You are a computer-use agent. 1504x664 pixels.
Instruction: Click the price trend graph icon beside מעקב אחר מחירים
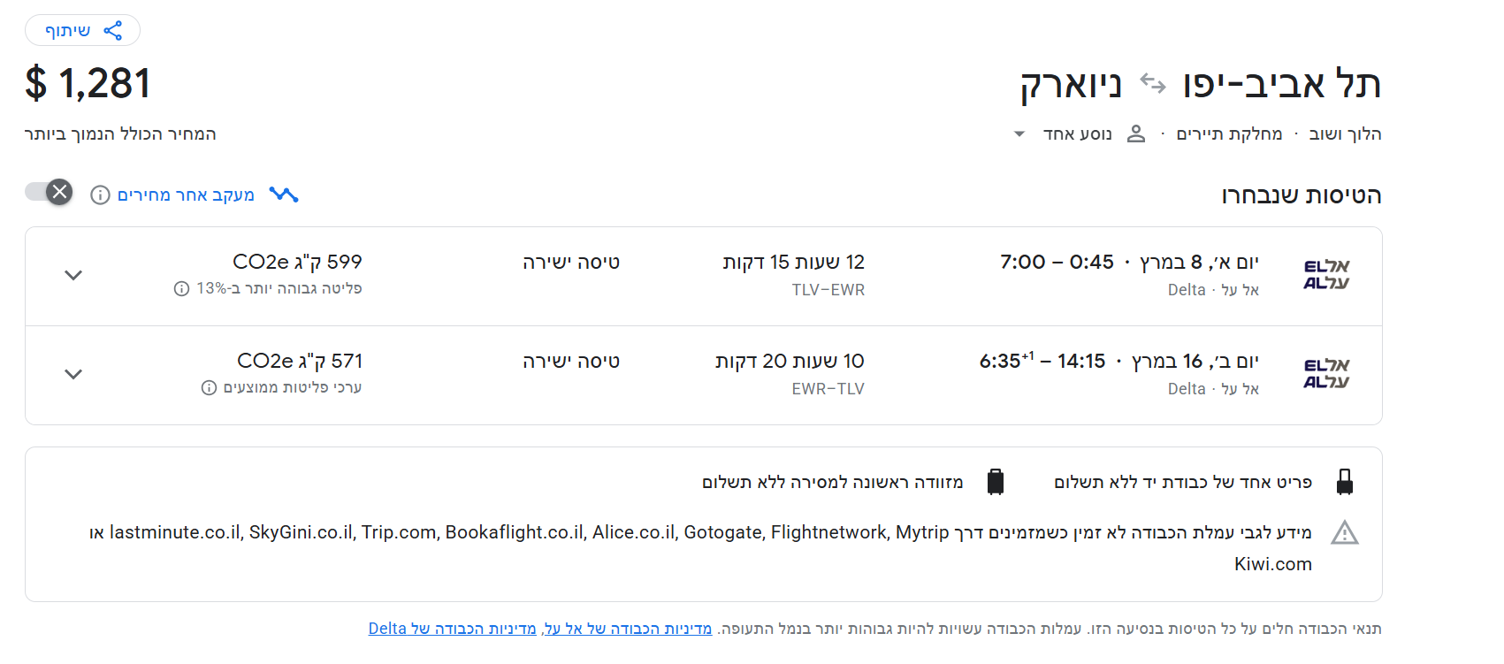click(x=285, y=194)
